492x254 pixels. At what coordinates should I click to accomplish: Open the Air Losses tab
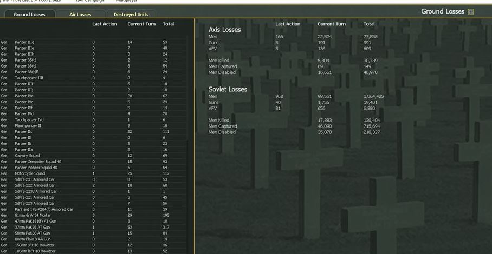click(x=80, y=15)
